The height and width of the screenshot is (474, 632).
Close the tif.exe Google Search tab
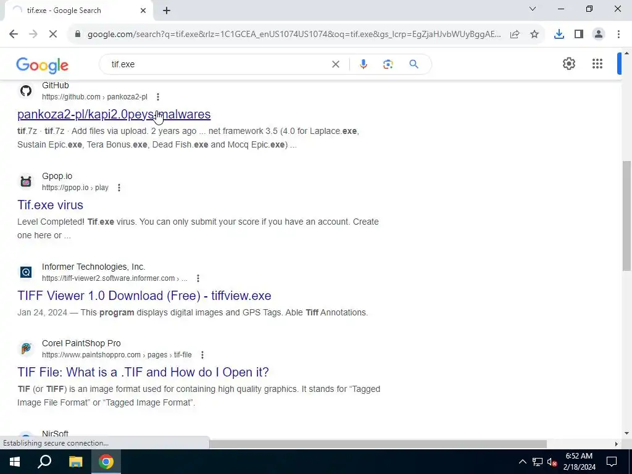coord(143,10)
